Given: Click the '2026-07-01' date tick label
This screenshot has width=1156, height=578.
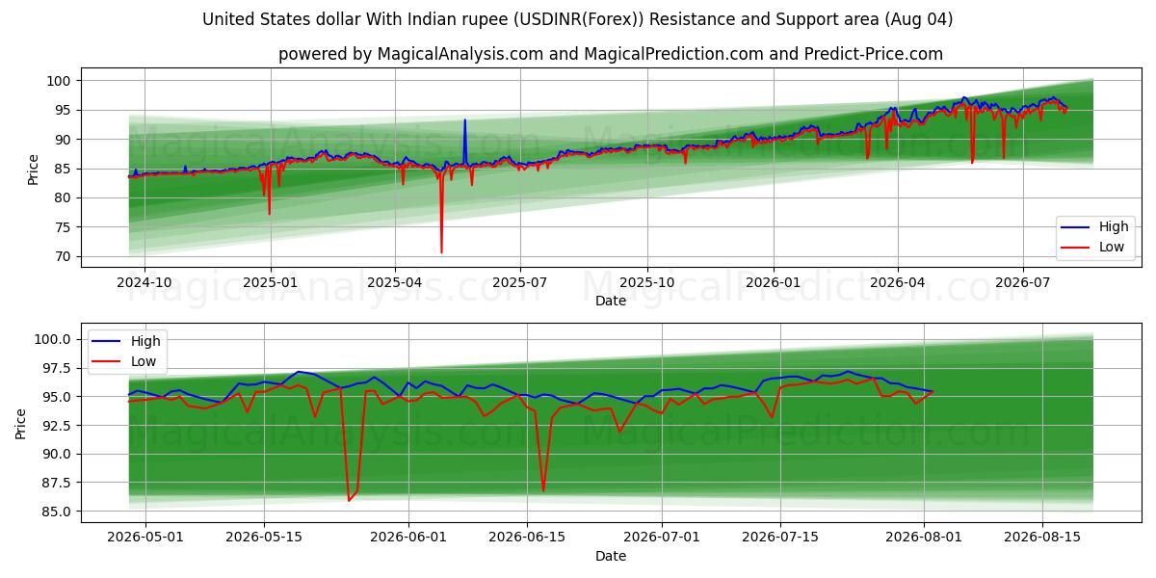Looking at the screenshot, I should tap(662, 538).
